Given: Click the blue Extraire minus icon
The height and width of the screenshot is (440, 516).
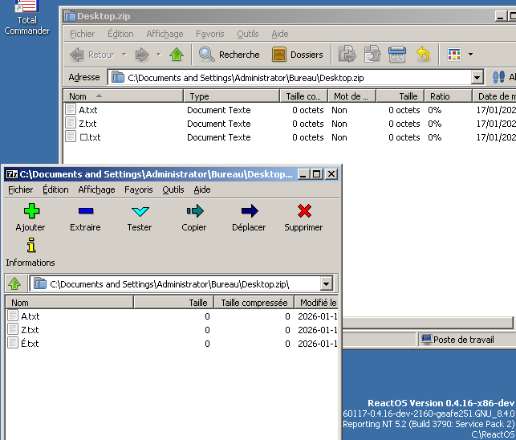Looking at the screenshot, I should tap(85, 211).
